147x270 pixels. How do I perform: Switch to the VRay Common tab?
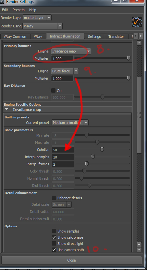(x=15, y=37)
